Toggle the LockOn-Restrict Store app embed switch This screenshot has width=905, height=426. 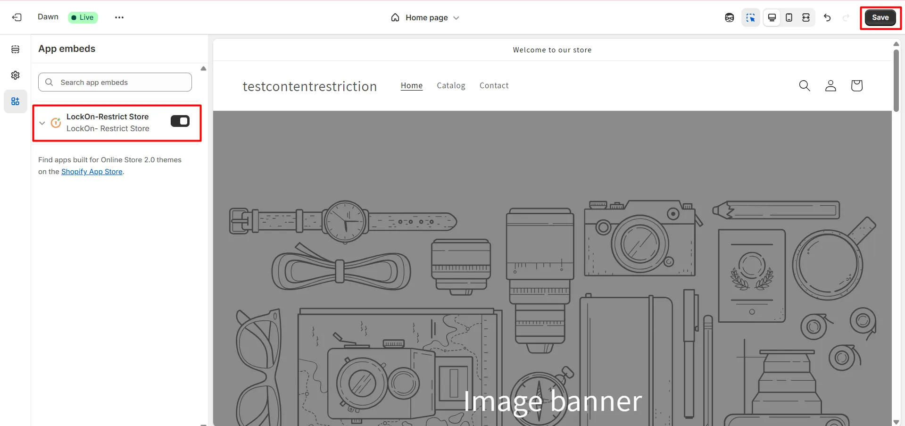(180, 121)
